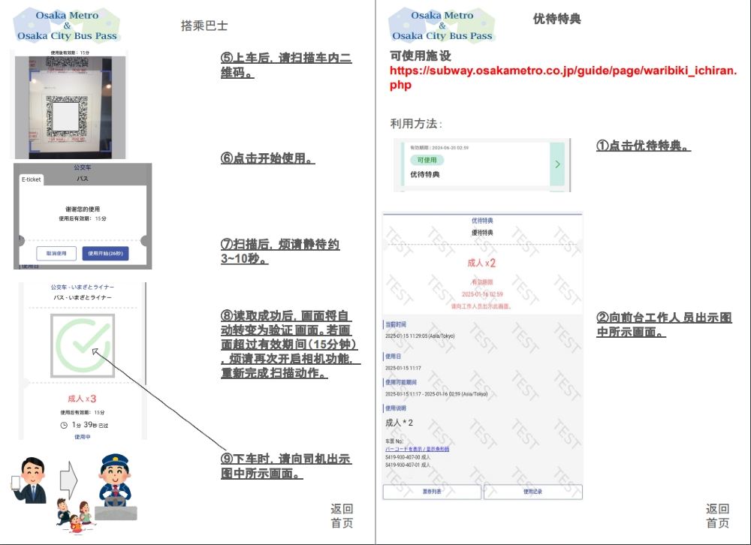Click the Osaka Metro logo on 优待特典 page
The width and height of the screenshot is (751, 545).
coord(442,26)
